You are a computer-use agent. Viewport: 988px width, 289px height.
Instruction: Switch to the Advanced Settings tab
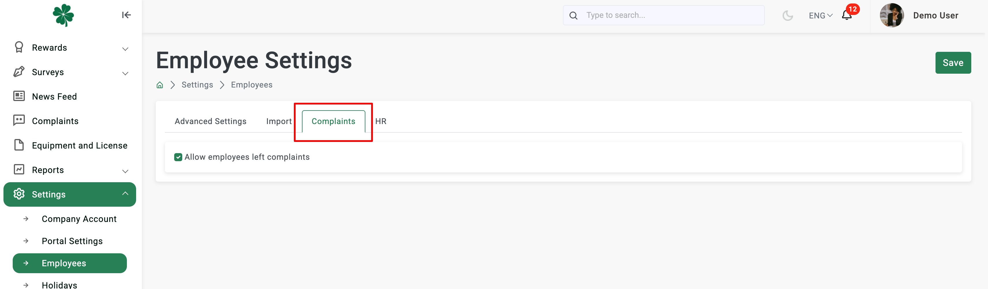(x=211, y=121)
